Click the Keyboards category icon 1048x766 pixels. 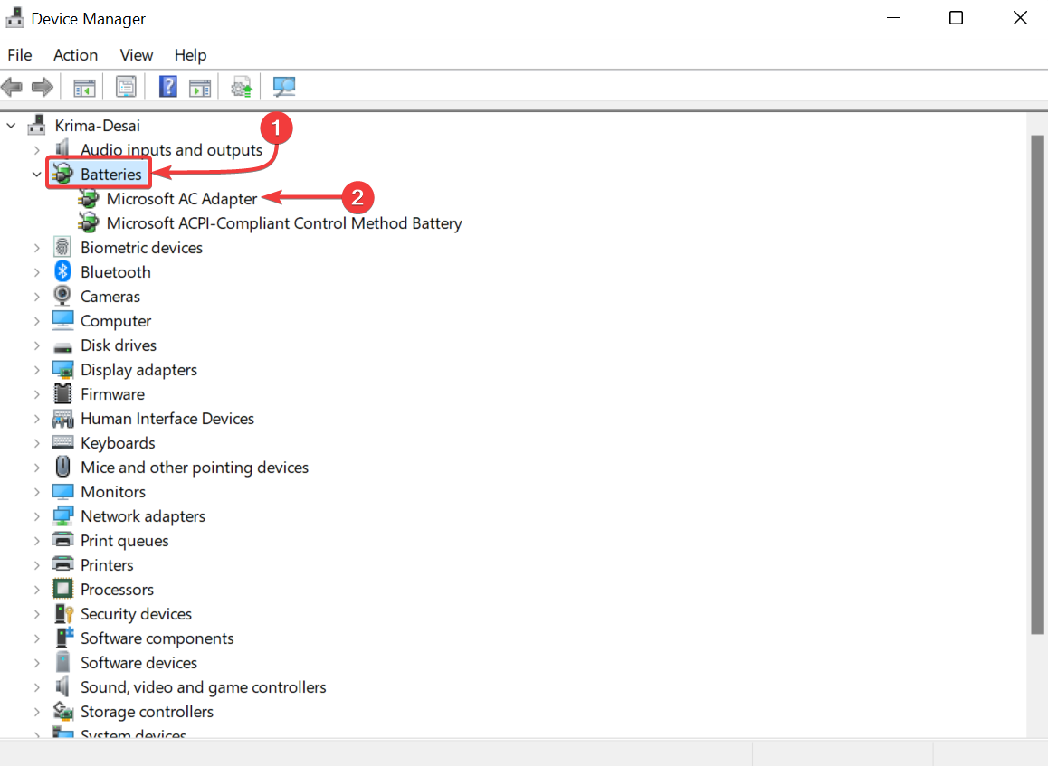62,441
